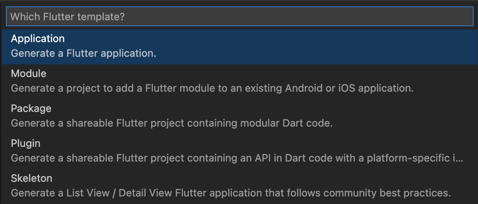Click the 'Which Flutter template?' input field
This screenshot has width=478, height=204.
[x=239, y=16]
